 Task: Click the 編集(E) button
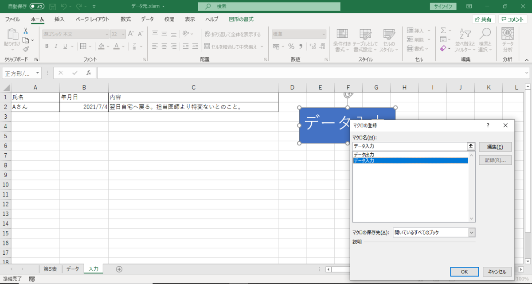[x=495, y=146]
